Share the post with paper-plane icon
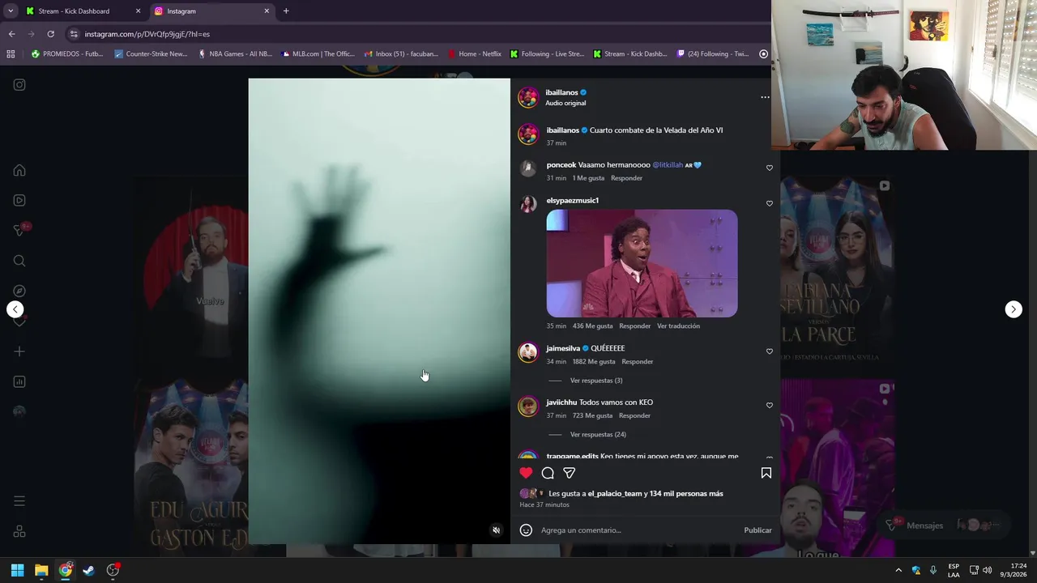The height and width of the screenshot is (583, 1037). [x=570, y=473]
